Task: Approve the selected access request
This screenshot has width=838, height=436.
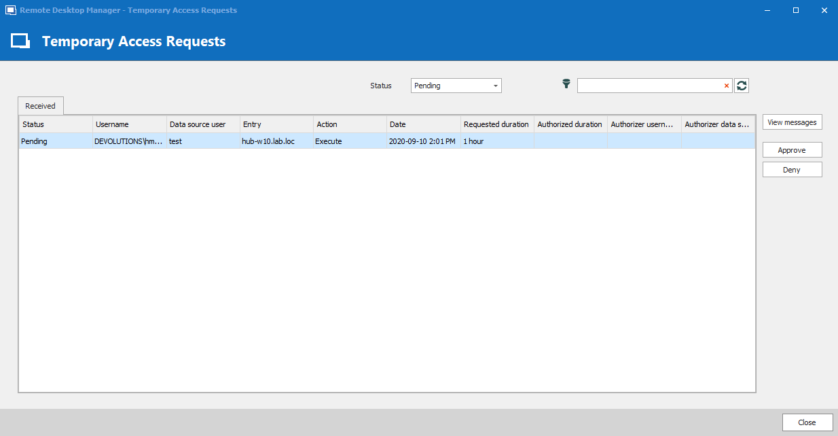Action: (x=792, y=150)
